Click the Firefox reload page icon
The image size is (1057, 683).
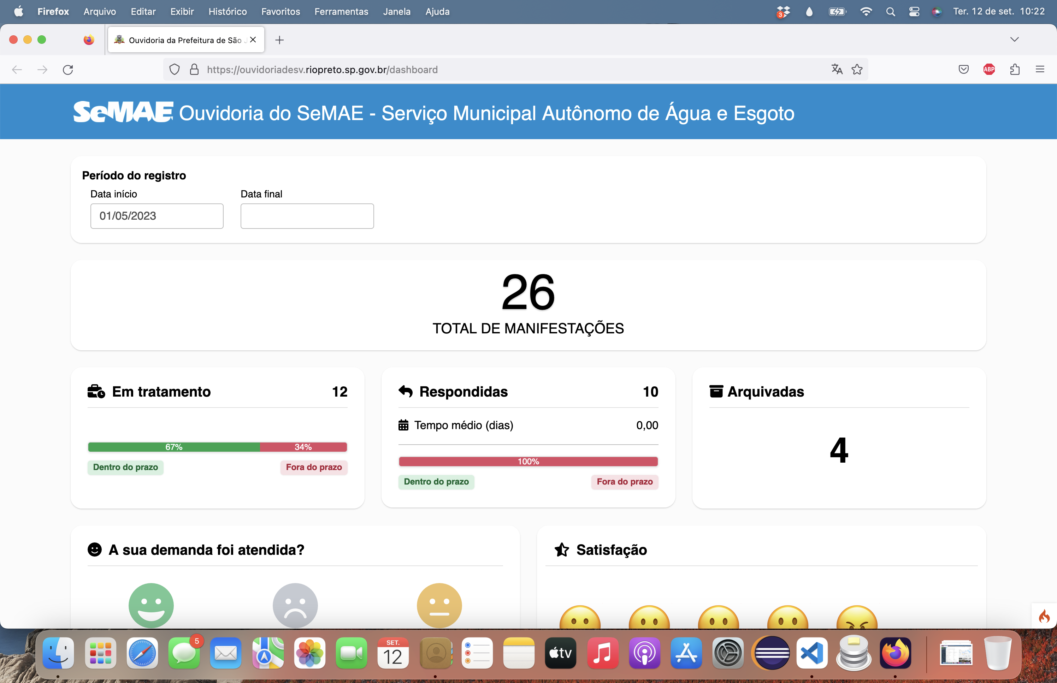coord(68,70)
